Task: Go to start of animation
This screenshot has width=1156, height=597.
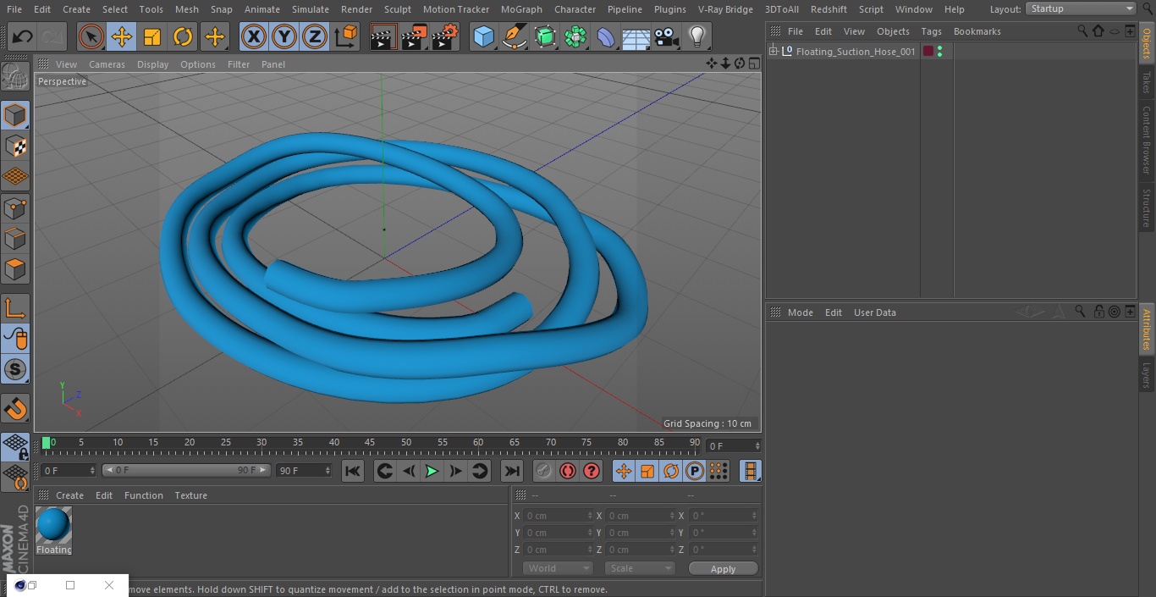Action: tap(353, 471)
